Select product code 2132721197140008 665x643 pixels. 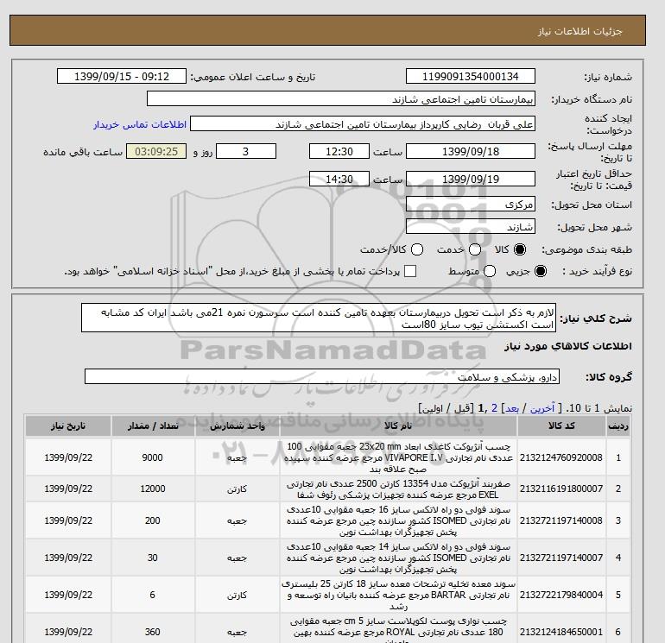tap(561, 520)
